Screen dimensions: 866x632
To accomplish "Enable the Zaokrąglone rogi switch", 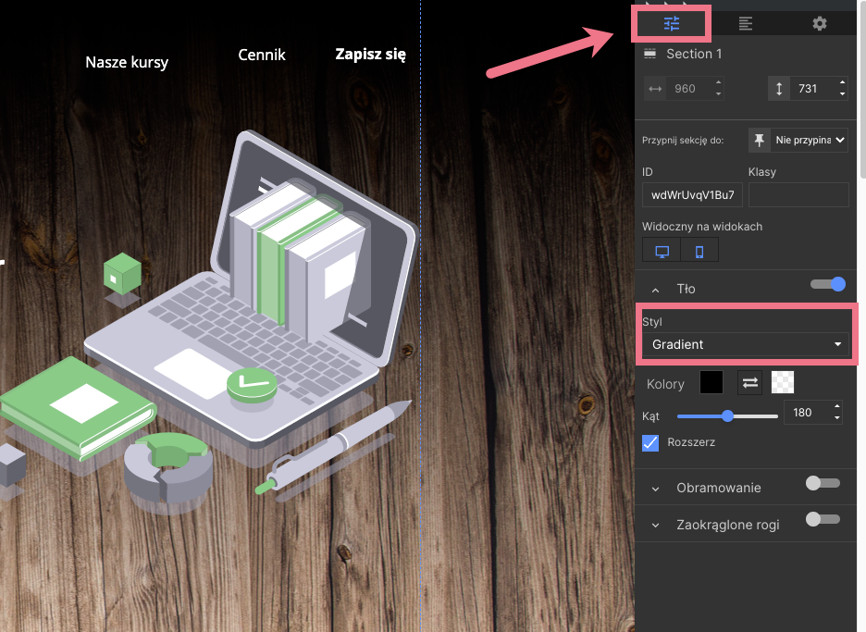I will [x=823, y=519].
